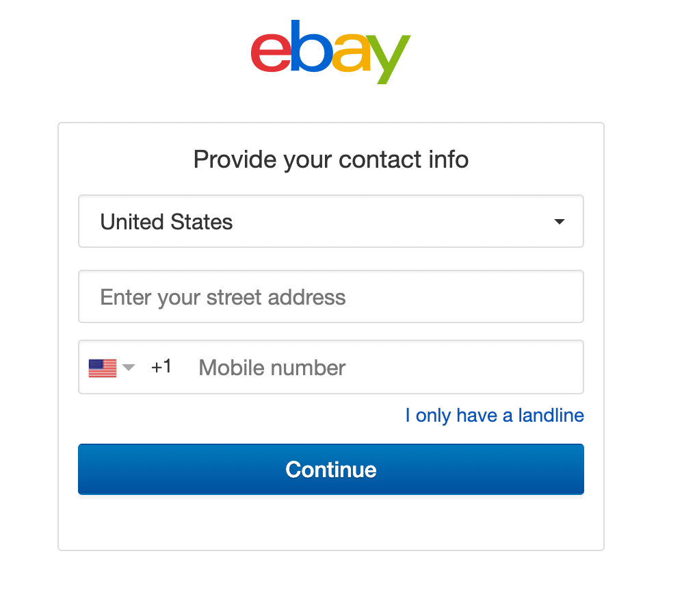Viewport: 695px width, 597px height.
Task: Click the Provide your contact info heading
Action: point(331,160)
